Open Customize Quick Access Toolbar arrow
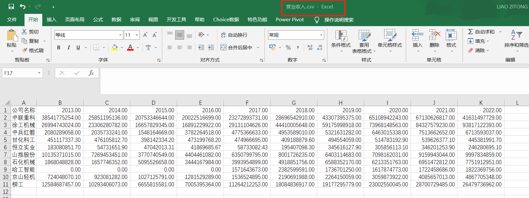Image resolution: width=529 pixels, height=198 pixels. click(x=53, y=7)
